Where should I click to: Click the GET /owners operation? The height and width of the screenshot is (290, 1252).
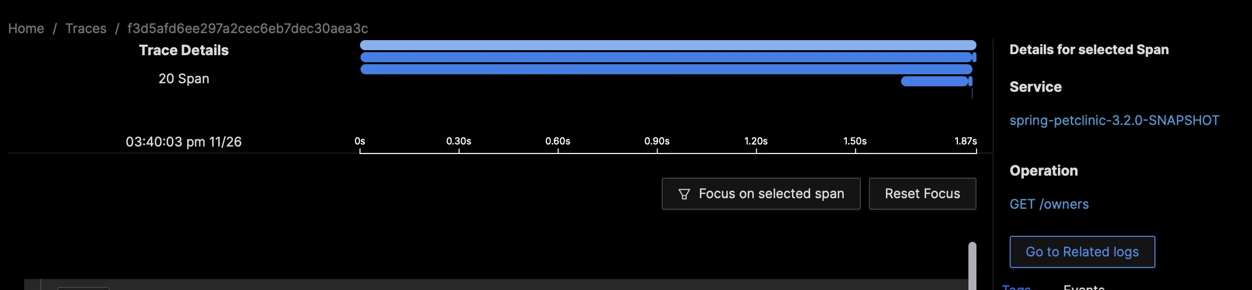pos(1049,204)
